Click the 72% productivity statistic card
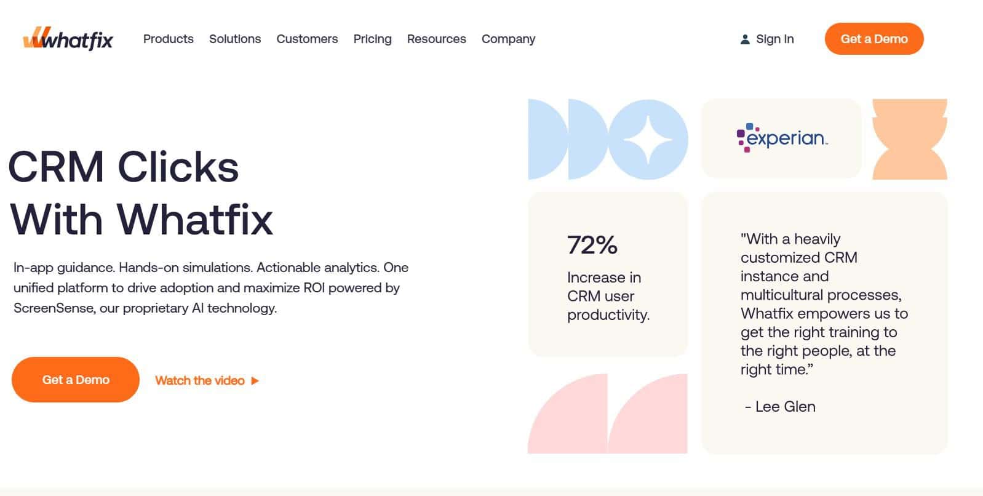This screenshot has width=983, height=496. pos(608,274)
